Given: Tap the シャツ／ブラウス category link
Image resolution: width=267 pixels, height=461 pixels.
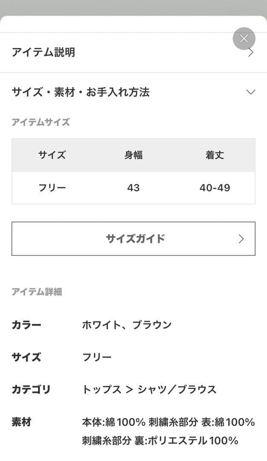Looking at the screenshot, I should (x=177, y=389).
